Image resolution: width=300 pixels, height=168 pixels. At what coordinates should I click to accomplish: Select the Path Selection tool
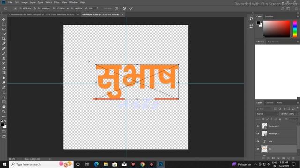(4, 97)
